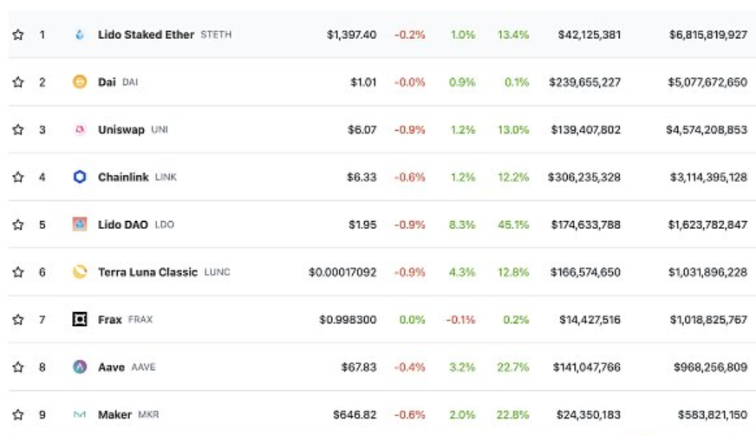Open the Maker coin link
The height and width of the screenshot is (436, 756).
(114, 415)
